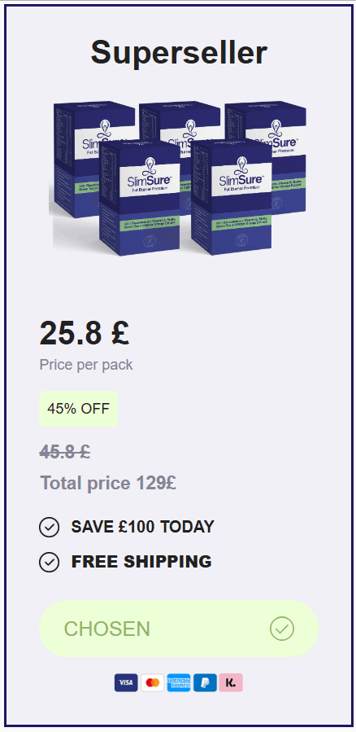Select the CHOSEN package button
The height and width of the screenshot is (732, 356).
click(x=179, y=629)
